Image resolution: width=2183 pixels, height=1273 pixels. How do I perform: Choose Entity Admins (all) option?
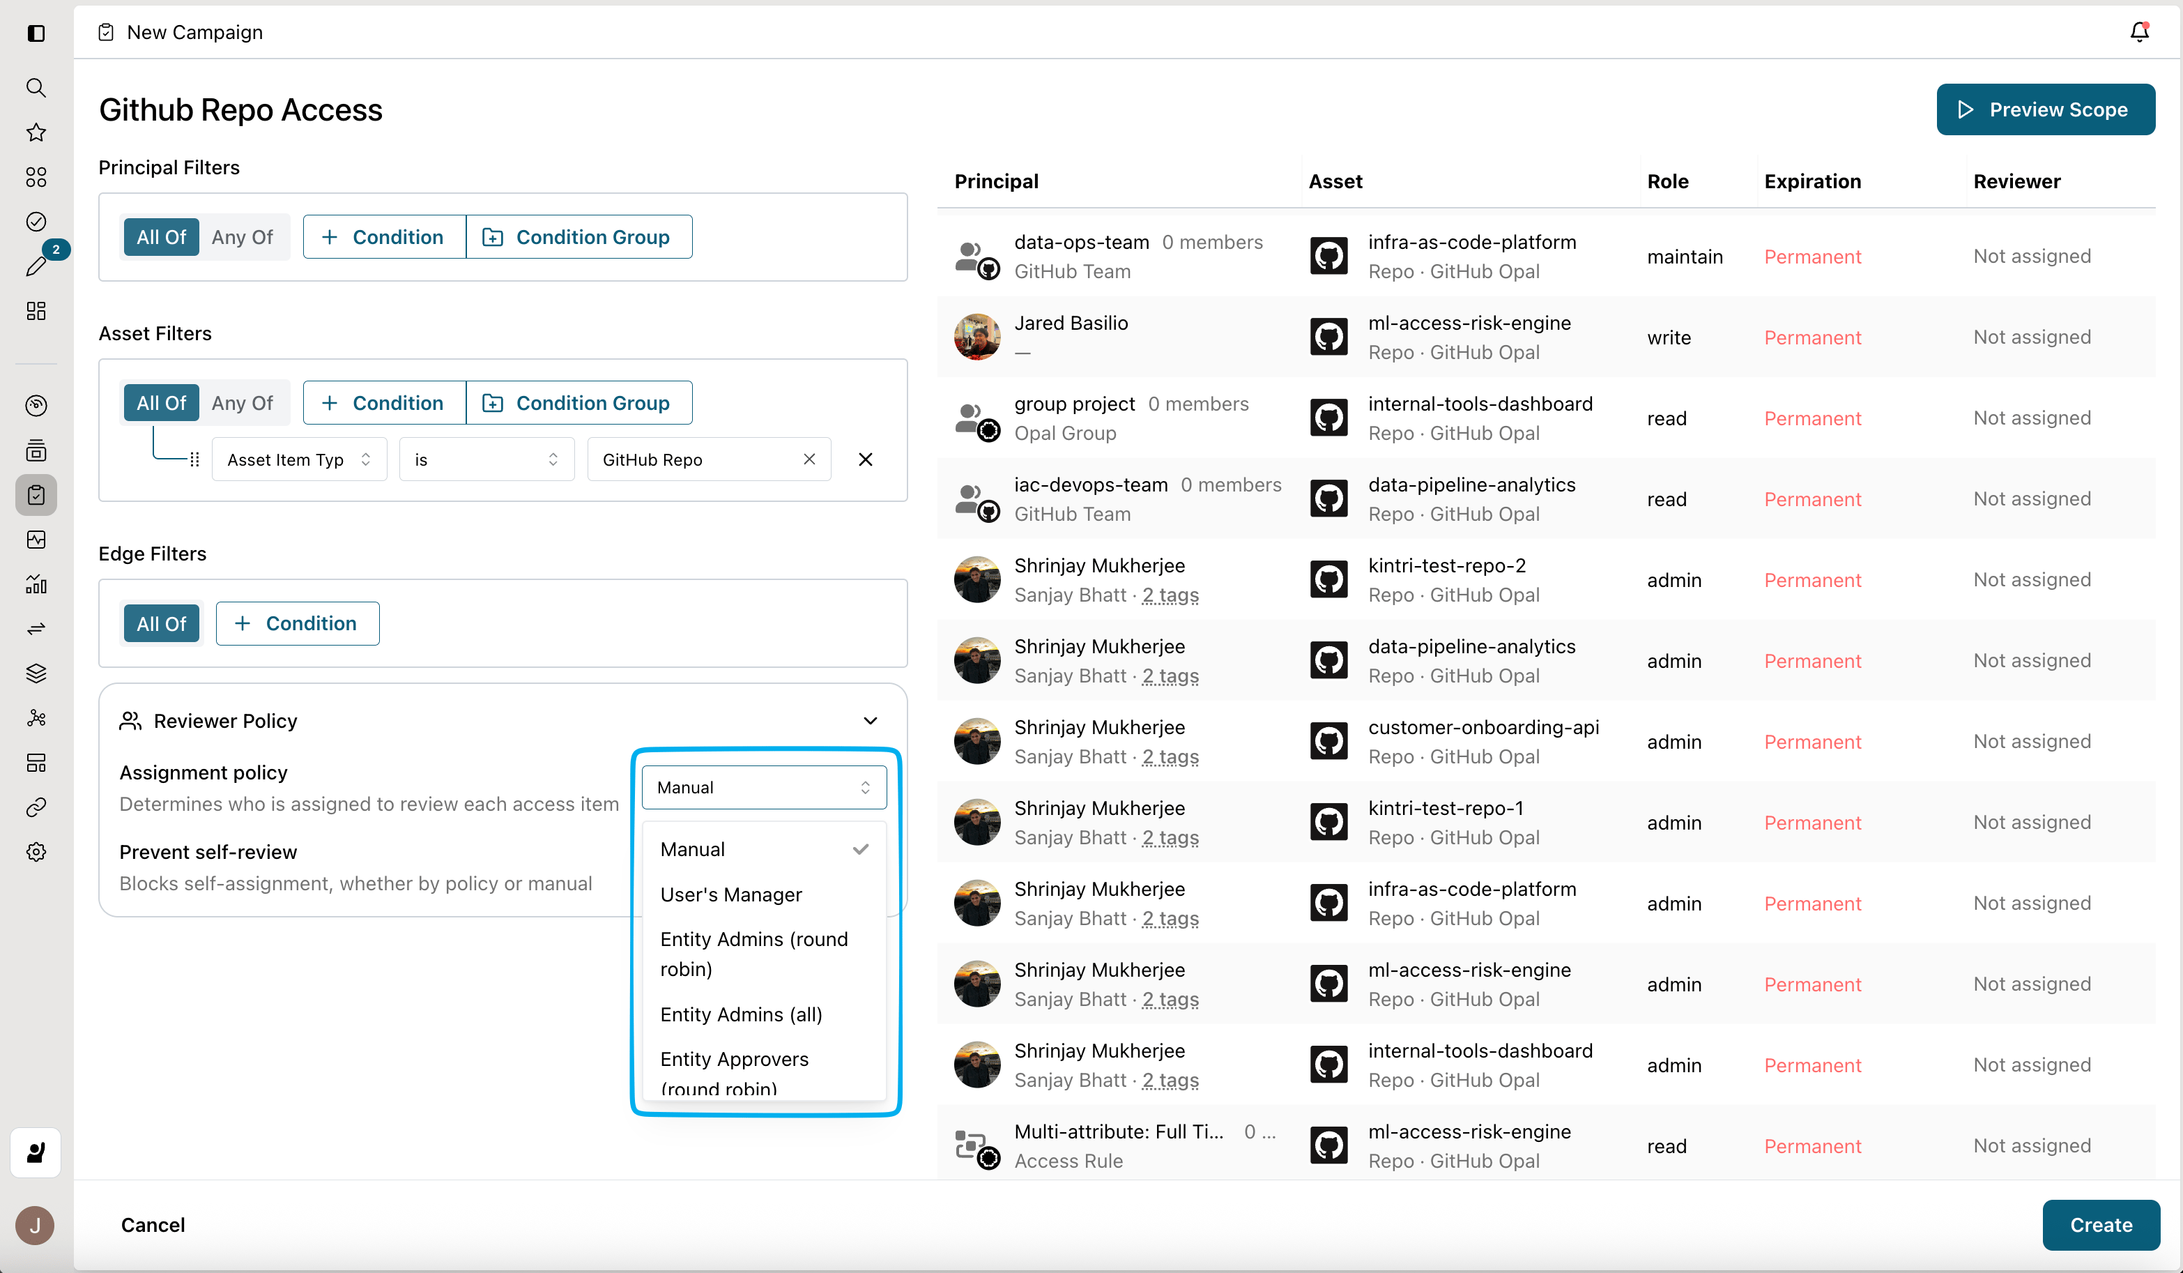(x=763, y=1014)
